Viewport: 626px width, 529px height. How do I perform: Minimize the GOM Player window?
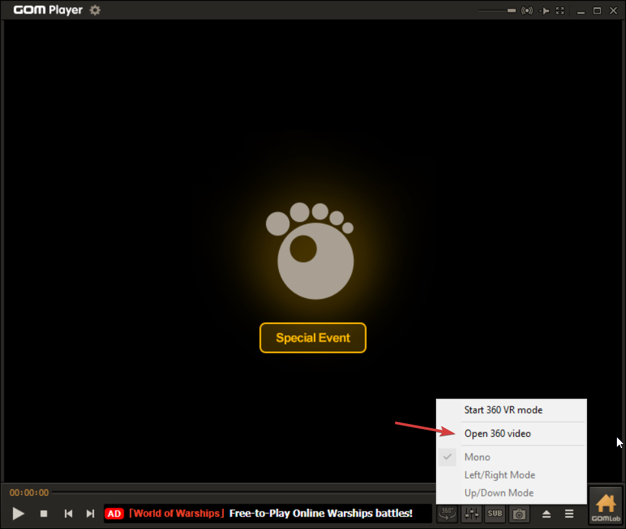581,11
